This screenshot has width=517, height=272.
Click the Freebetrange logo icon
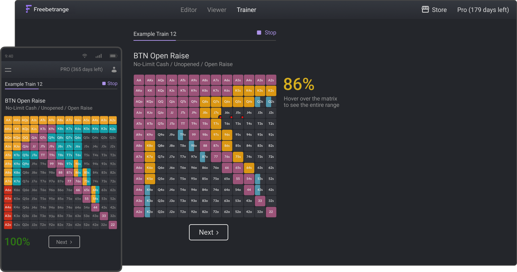pos(28,9)
